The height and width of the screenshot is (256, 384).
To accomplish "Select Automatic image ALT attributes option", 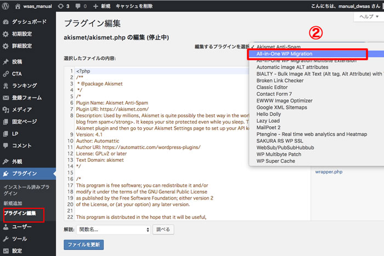I will [x=317, y=67].
